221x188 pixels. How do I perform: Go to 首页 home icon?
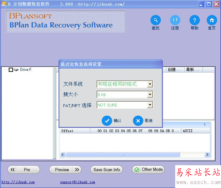point(212,20)
